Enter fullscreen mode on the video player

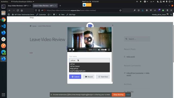[109, 50]
